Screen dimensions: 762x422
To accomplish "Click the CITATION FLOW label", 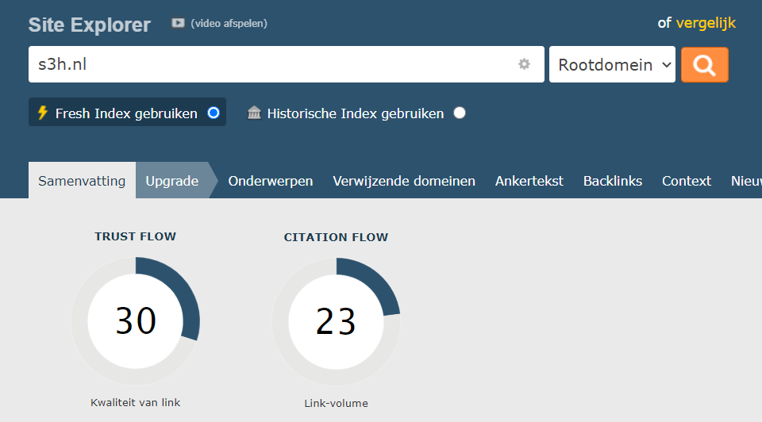I will click(x=336, y=237).
